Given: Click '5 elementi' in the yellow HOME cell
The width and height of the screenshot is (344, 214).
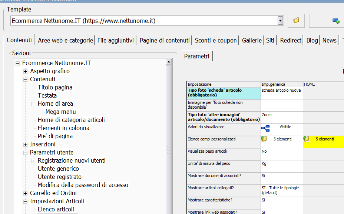Looking at the screenshot, I should pos(325,139).
